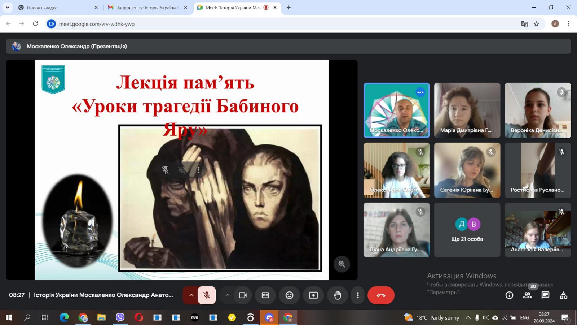Screen dimensions: 577x325
Task: Expand video settings arrow beside camera
Action: [227, 295]
